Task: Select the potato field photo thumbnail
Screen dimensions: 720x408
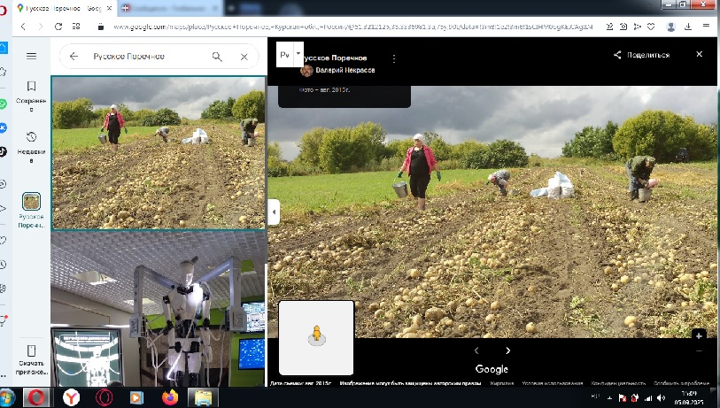Action: [x=158, y=153]
